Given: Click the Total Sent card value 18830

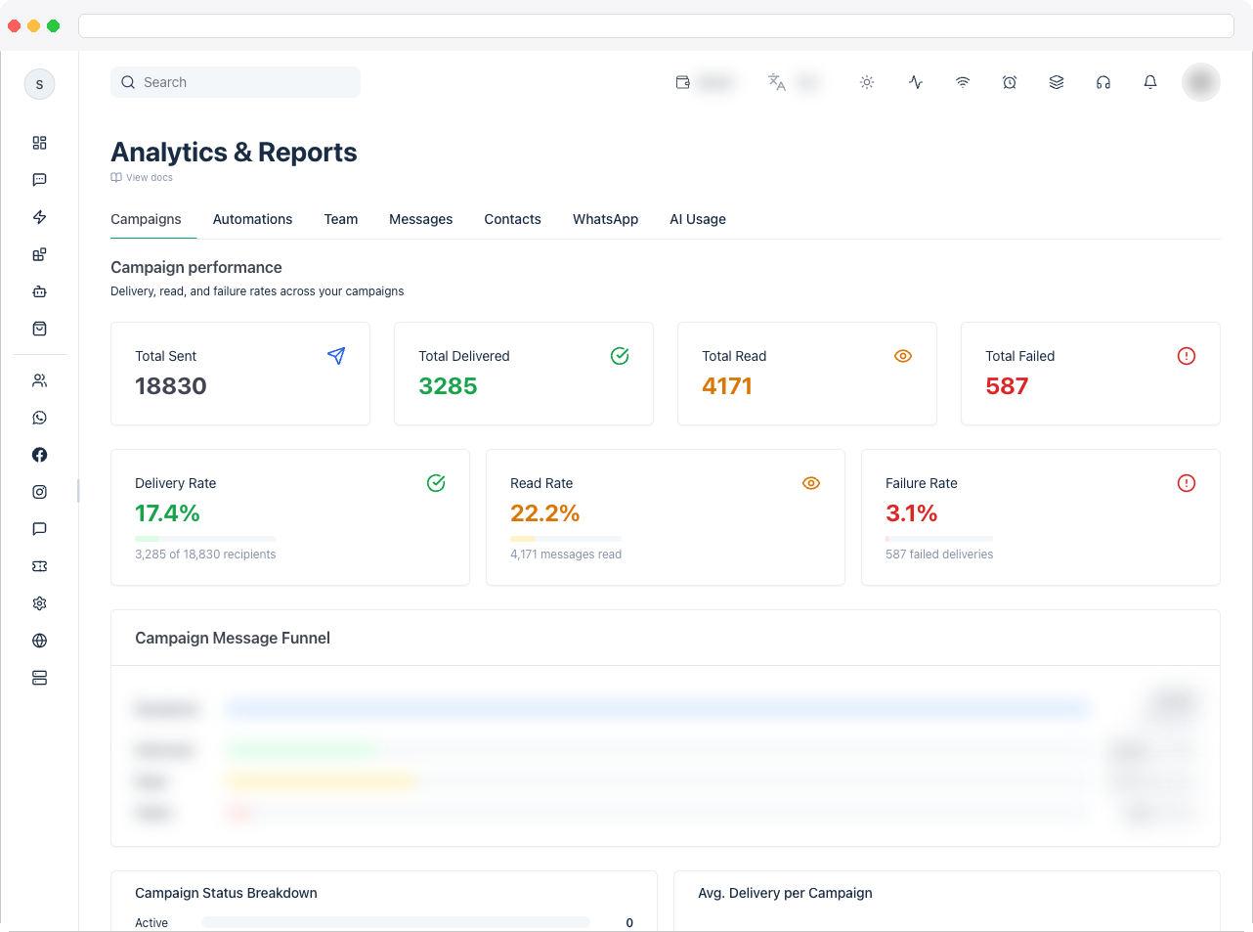Looking at the screenshot, I should click(171, 386).
